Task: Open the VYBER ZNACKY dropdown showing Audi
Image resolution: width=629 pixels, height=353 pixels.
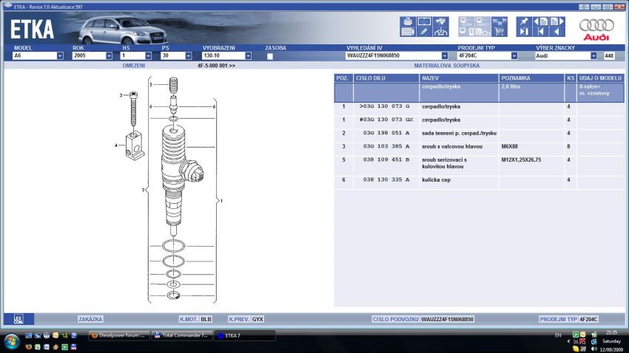Action: [x=593, y=56]
